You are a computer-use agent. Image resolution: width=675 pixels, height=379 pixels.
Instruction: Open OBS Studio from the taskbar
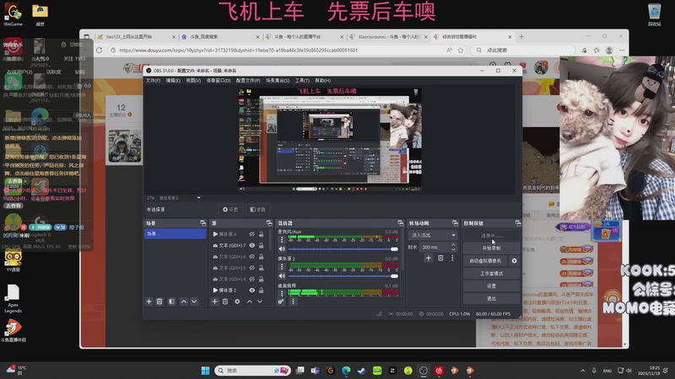tap(424, 371)
